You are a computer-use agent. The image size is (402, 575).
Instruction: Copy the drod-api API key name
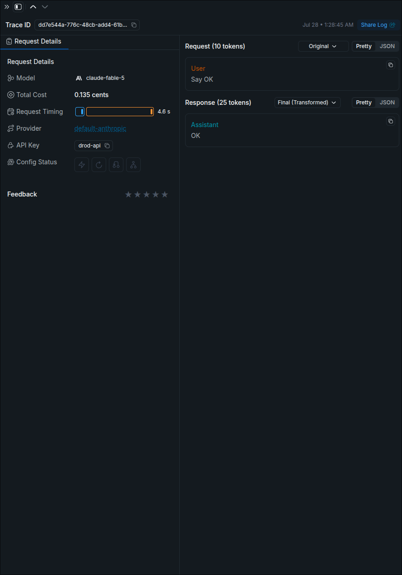107,146
